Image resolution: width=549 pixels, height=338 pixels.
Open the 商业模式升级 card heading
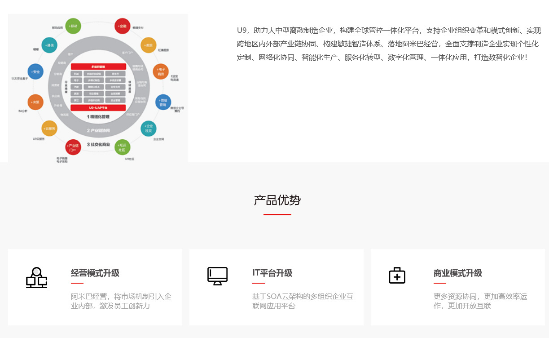(458, 273)
